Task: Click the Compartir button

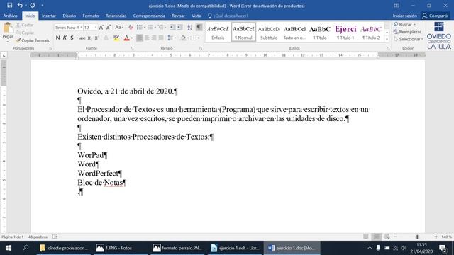Action: pos(435,16)
